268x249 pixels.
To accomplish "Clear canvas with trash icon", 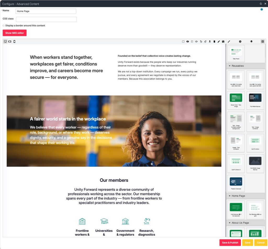I will coord(214,42).
